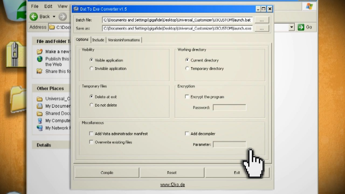Click the Share this folder icon

click(40, 71)
